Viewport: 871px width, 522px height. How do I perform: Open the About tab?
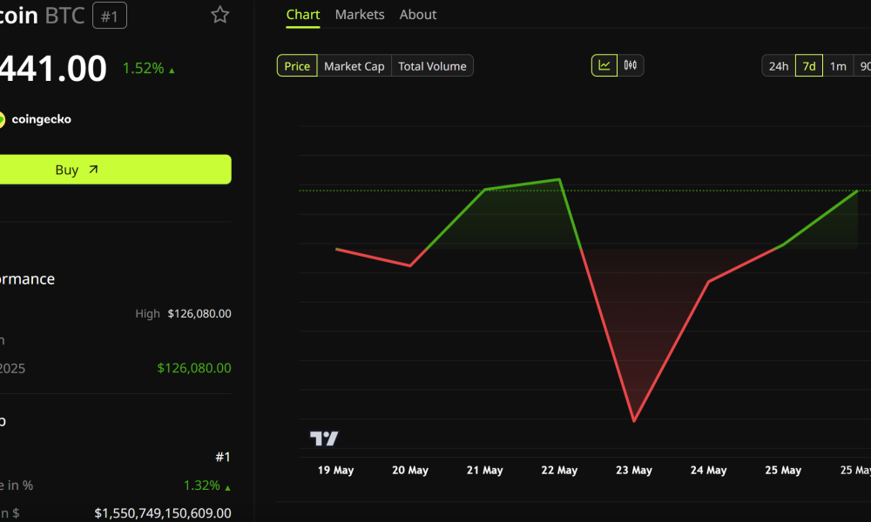click(x=418, y=15)
